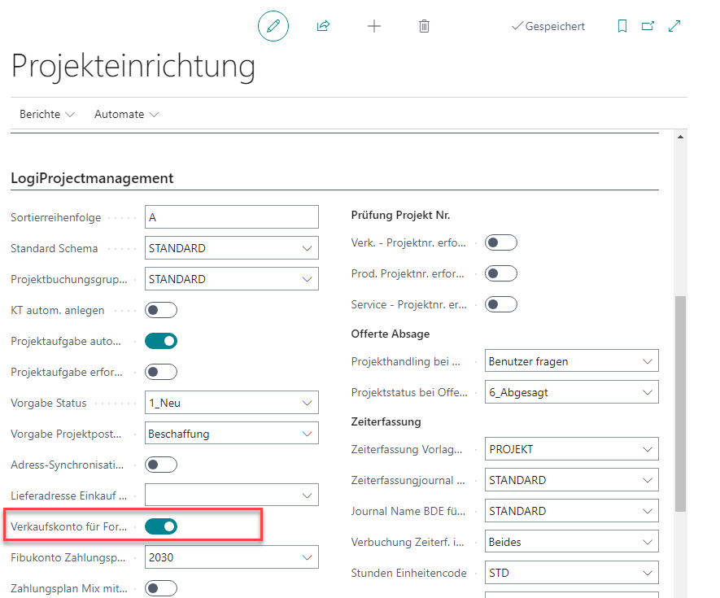The height and width of the screenshot is (598, 720).
Task: Click the expand page arrows icon
Action: click(674, 26)
